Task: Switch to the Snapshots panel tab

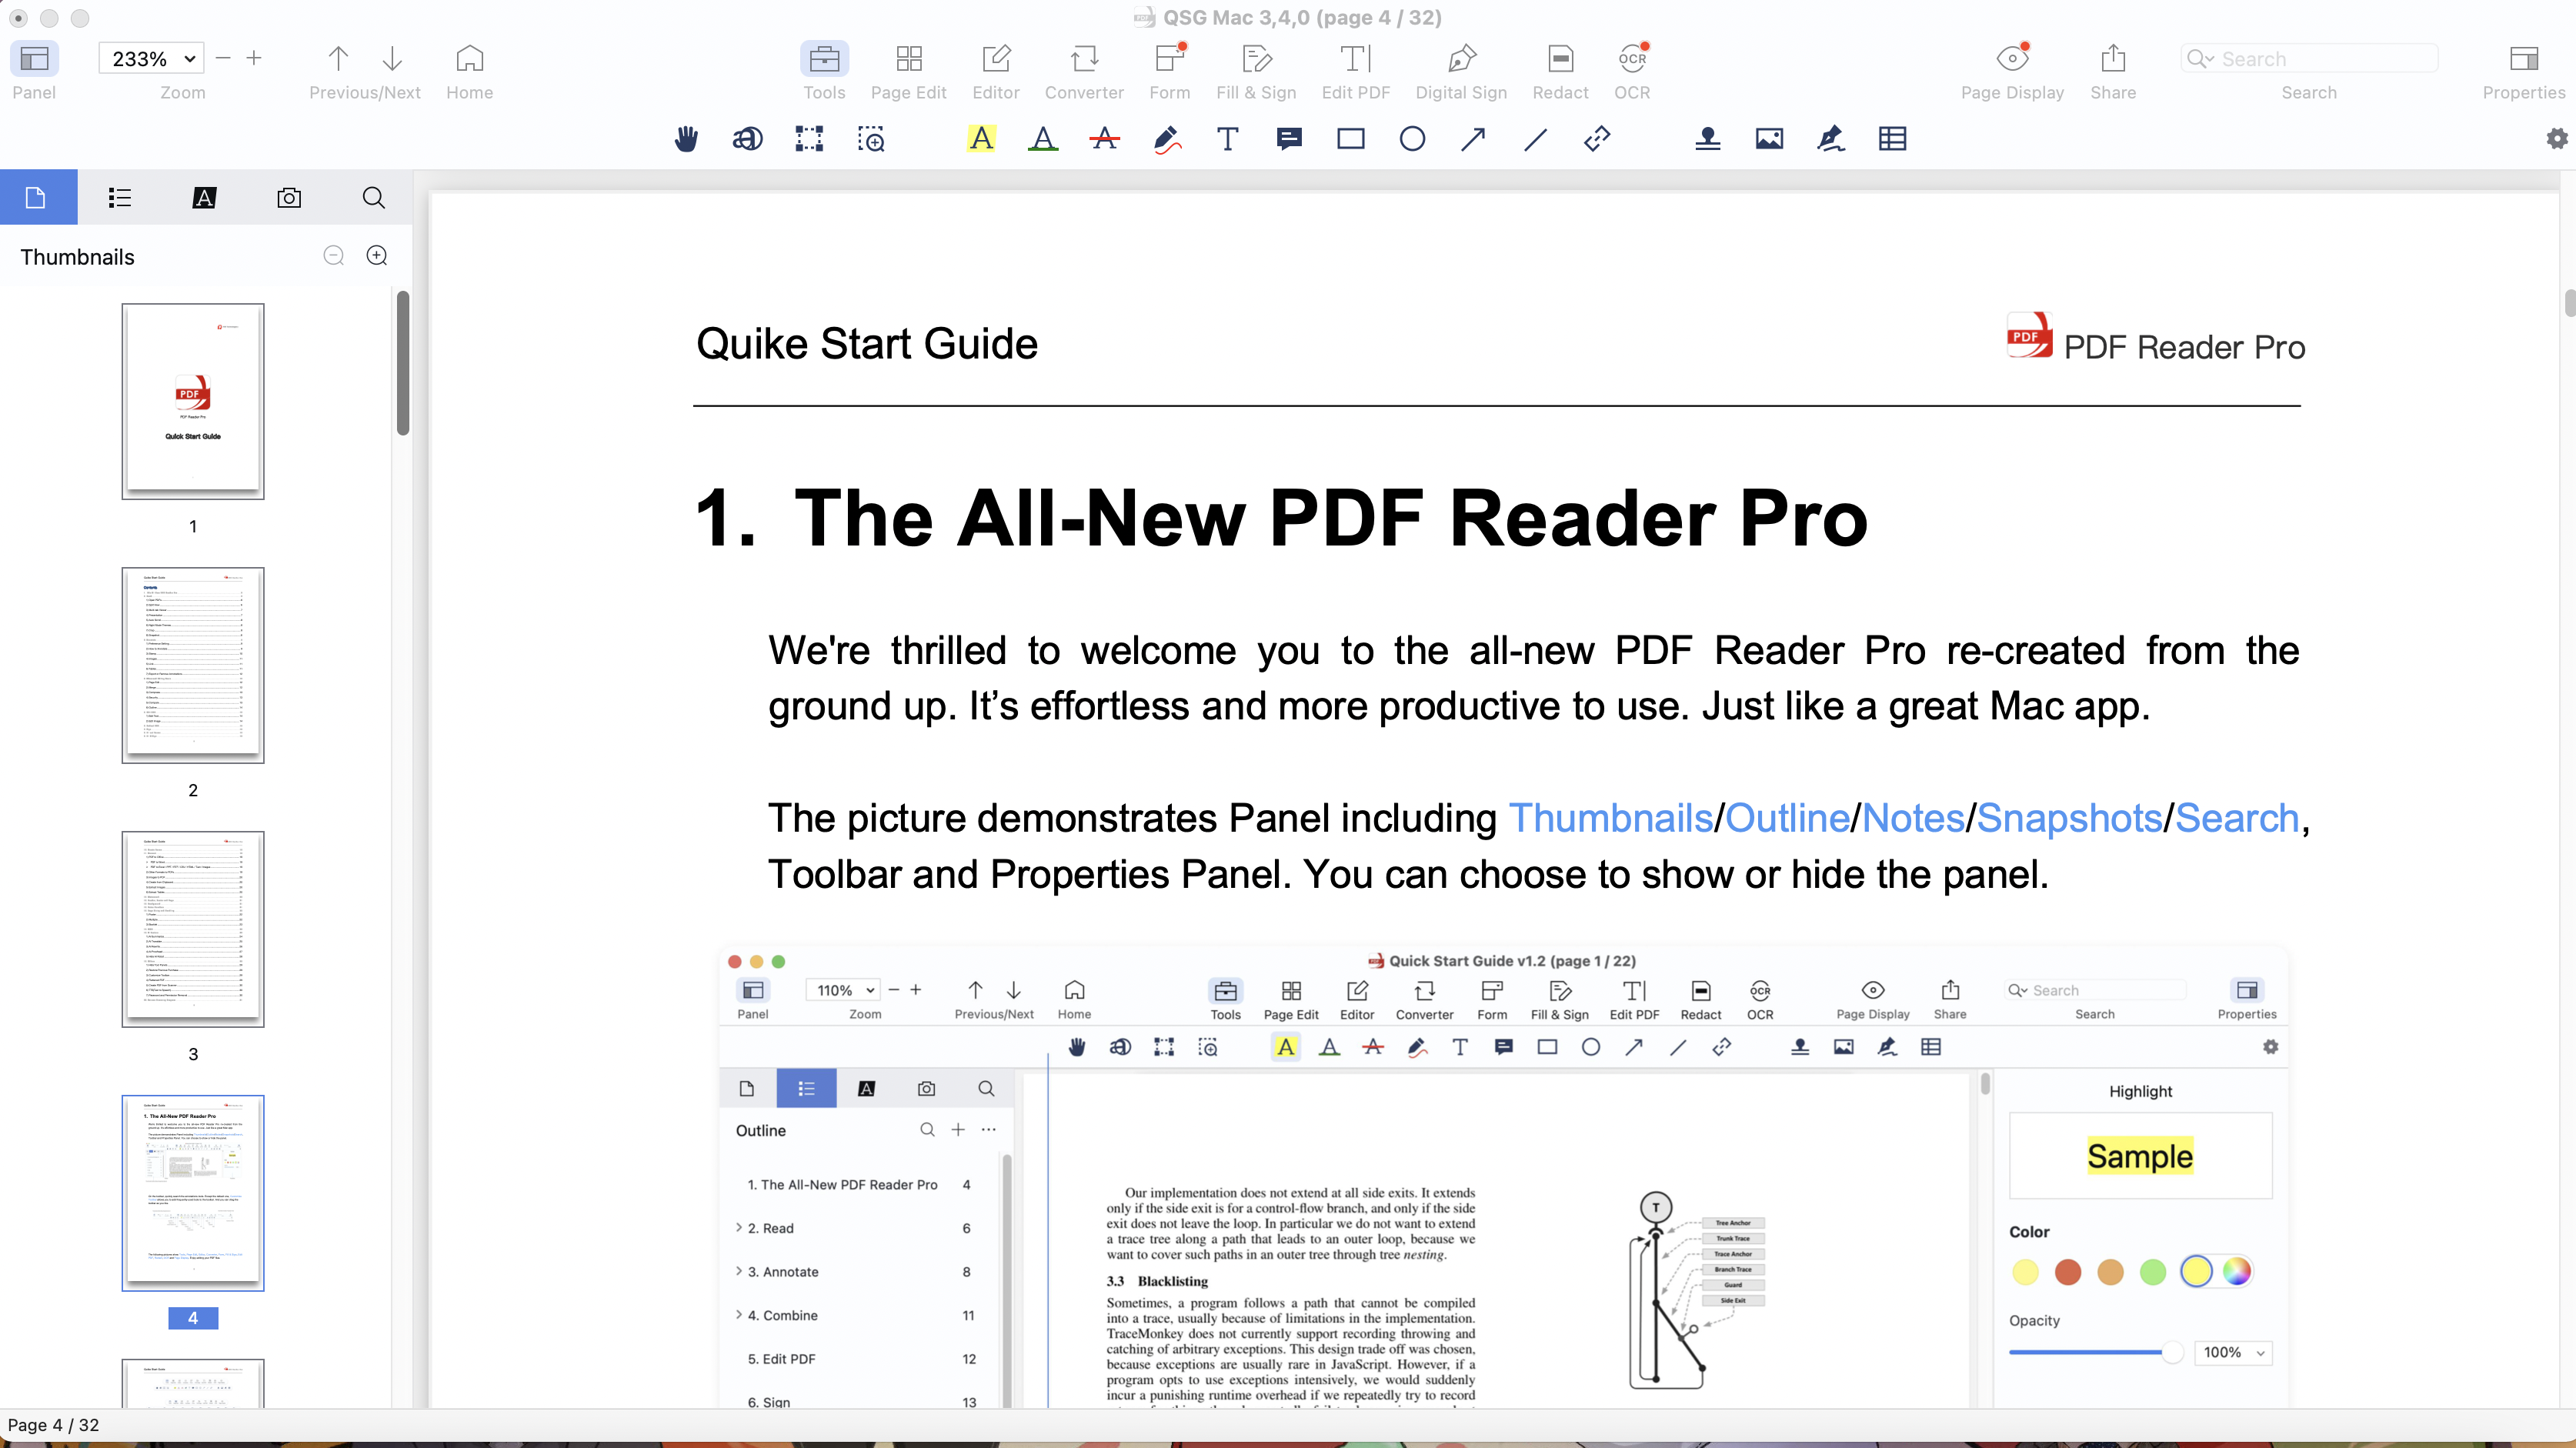Action: [x=289, y=198]
